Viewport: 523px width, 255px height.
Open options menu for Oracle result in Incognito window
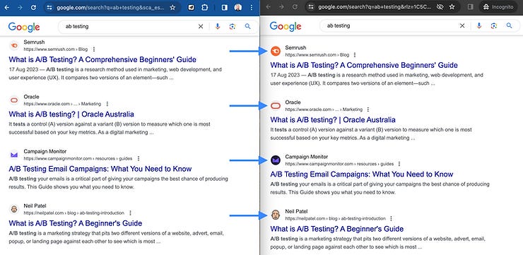(x=368, y=109)
